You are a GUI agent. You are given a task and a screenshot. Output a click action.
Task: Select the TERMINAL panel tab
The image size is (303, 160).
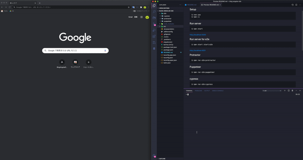coord(189,91)
